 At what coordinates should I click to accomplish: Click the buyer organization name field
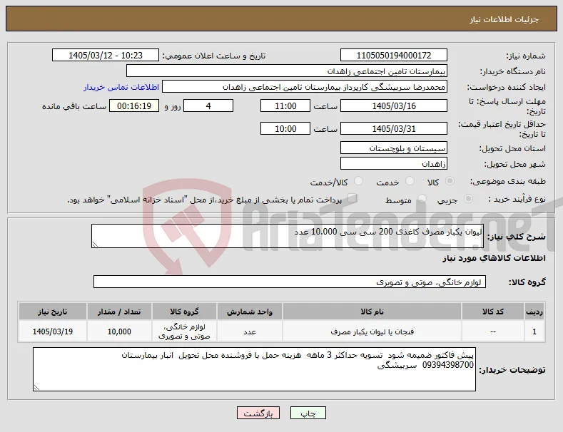(287, 71)
